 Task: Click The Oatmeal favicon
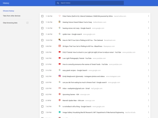tap(60, 40)
